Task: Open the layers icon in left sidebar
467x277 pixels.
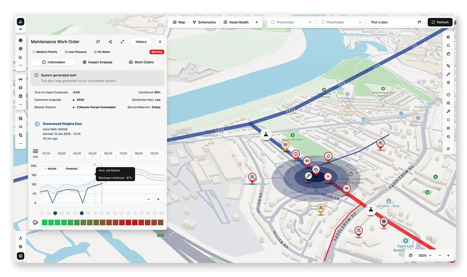Action: coord(21,88)
